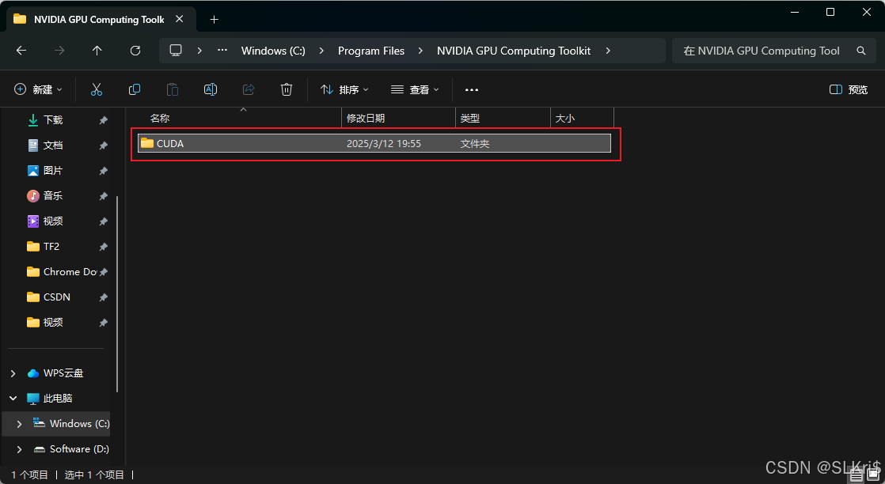Image resolution: width=885 pixels, height=484 pixels.
Task: Open the 查看 view dropdown
Action: tap(415, 89)
